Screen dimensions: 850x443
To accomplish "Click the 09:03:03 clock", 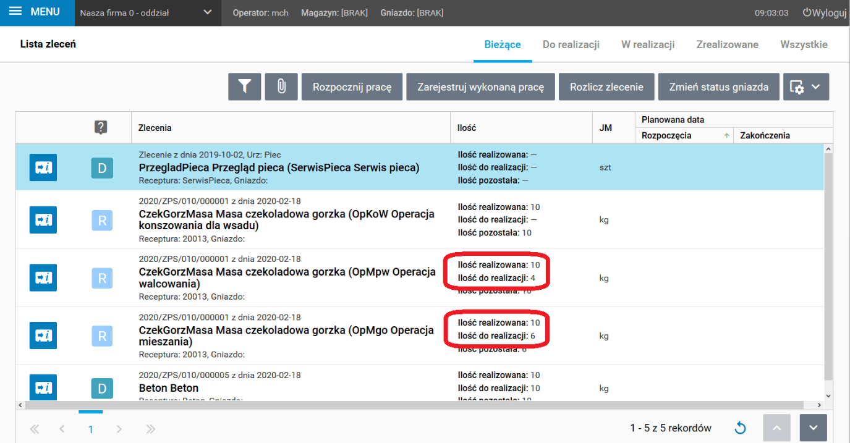I will (771, 13).
